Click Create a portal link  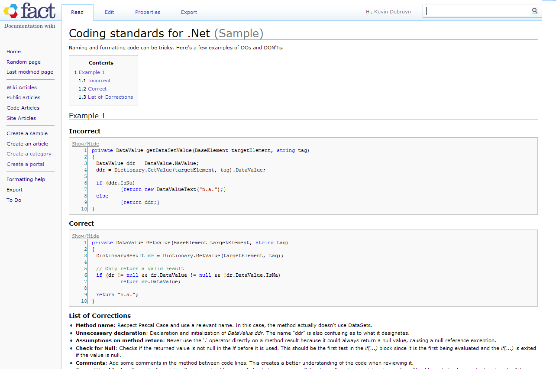(25, 164)
